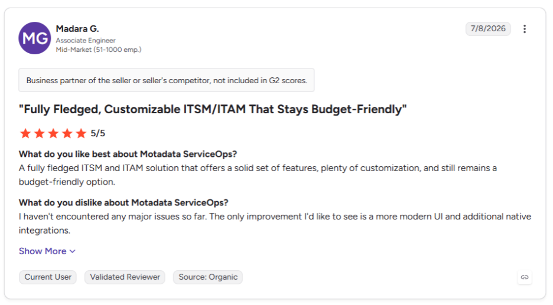Click the fifth rating star
The image size is (553, 305).
point(81,133)
